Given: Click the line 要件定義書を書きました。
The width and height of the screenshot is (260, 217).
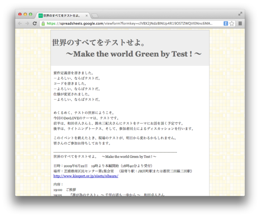Looking at the screenshot, I should [74, 73].
